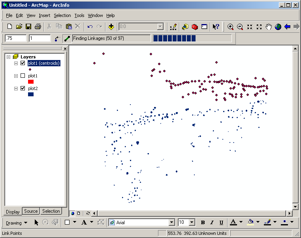The width and height of the screenshot is (301, 238).
Task: Click the Zoom In magnifier tool
Action: [x=231, y=27]
